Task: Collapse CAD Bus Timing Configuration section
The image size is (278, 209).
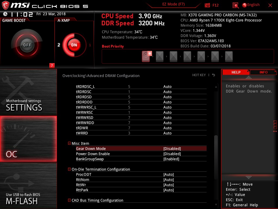Action: coord(69,200)
